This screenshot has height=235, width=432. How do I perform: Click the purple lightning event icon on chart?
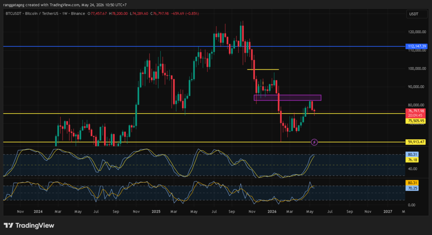pyautogui.click(x=314, y=142)
